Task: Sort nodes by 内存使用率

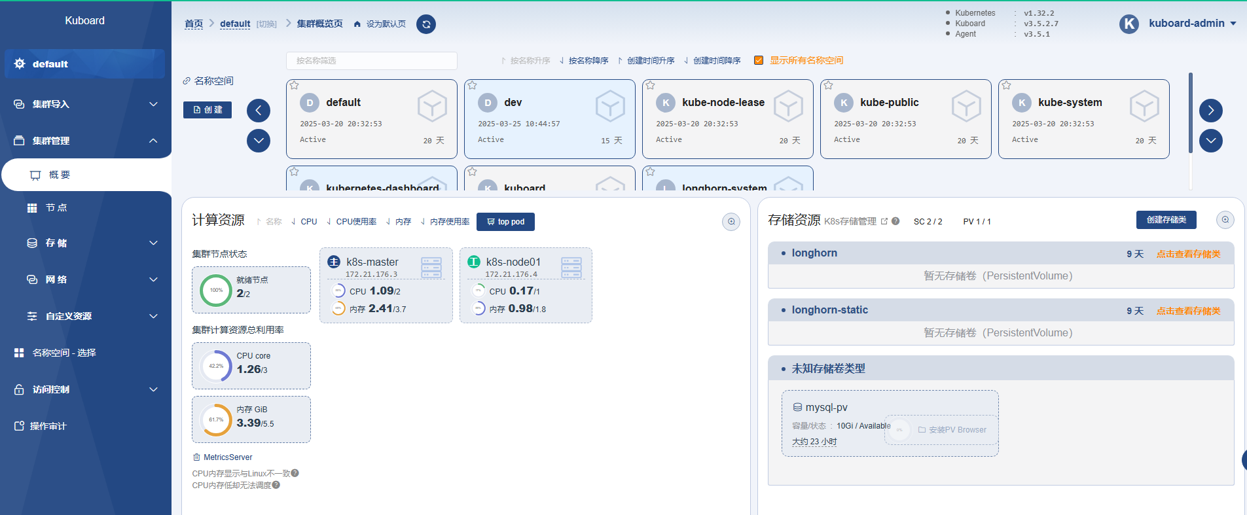Action: (445, 222)
